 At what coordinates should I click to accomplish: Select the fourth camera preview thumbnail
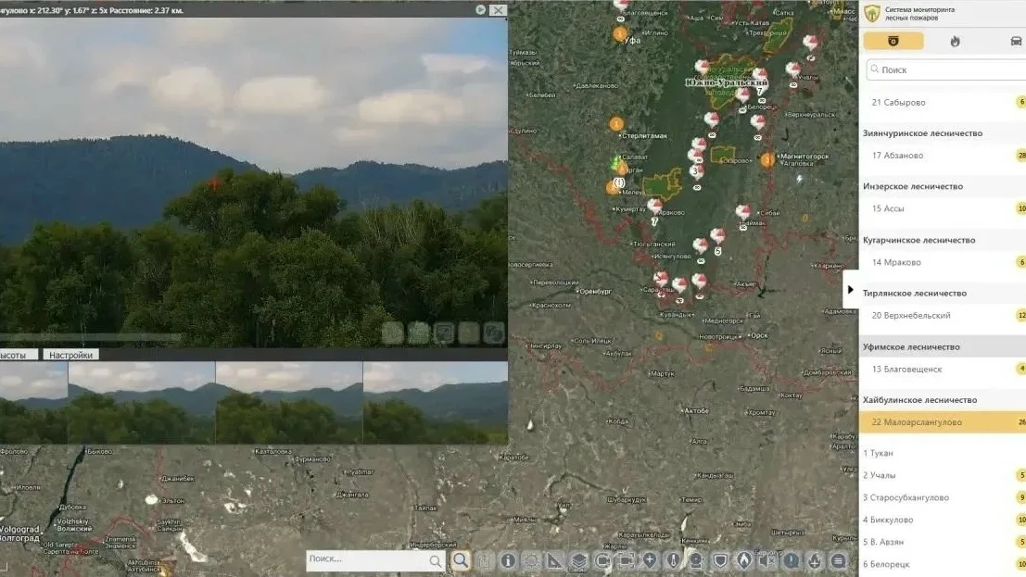(x=435, y=403)
